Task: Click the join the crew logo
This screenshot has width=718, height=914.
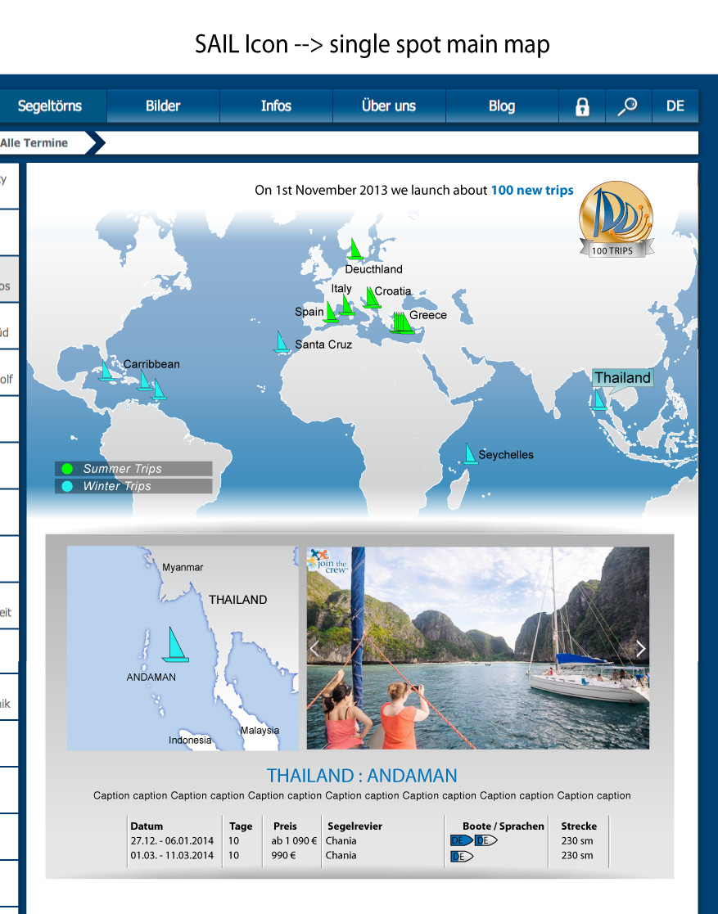Action: click(x=327, y=561)
